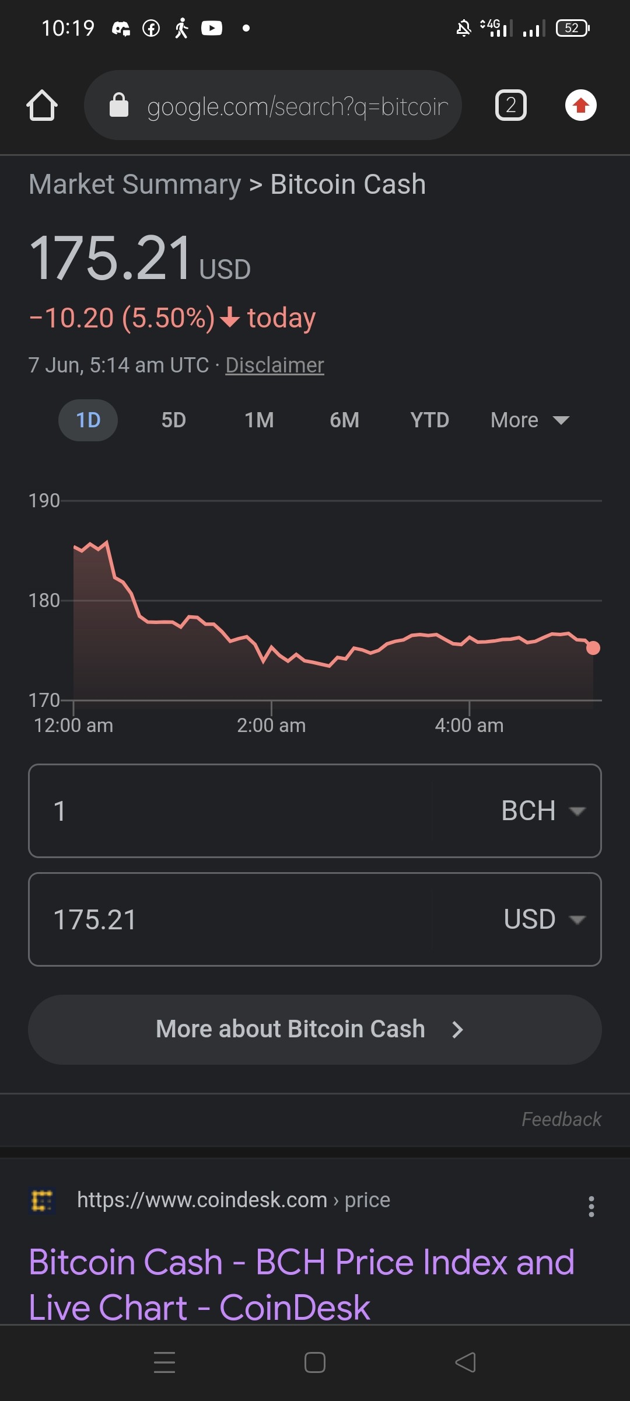630x1401 pixels.
Task: Open the three-dot menu beside CoinDesk result
Action: coord(591,1206)
